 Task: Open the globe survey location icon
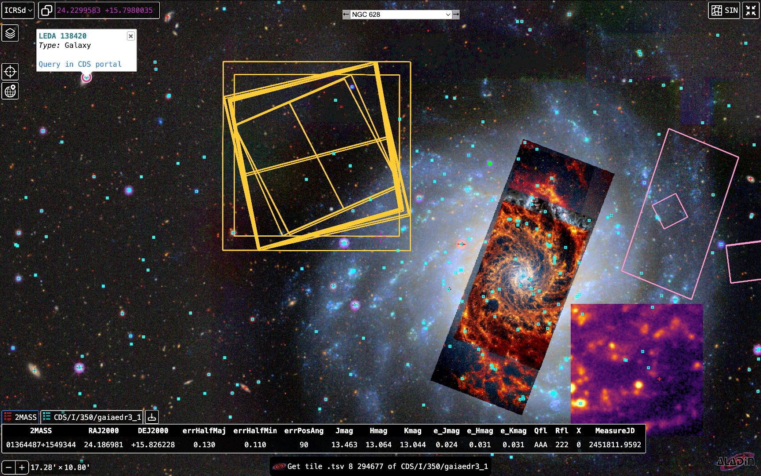[10, 91]
